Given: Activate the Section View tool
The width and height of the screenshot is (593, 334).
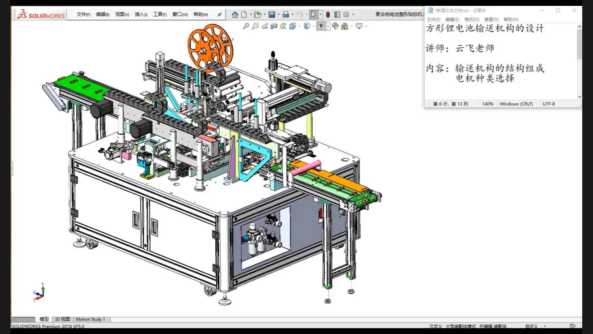Looking at the screenshot, I should tap(274, 26).
